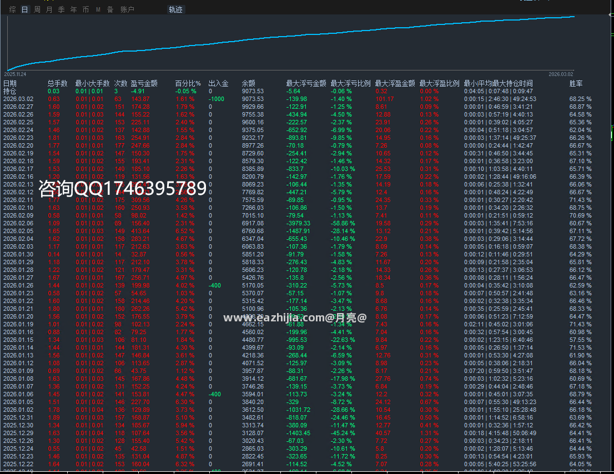The image size is (614, 474).
Task: Click profit value 254.91
Action: [x=140, y=138]
